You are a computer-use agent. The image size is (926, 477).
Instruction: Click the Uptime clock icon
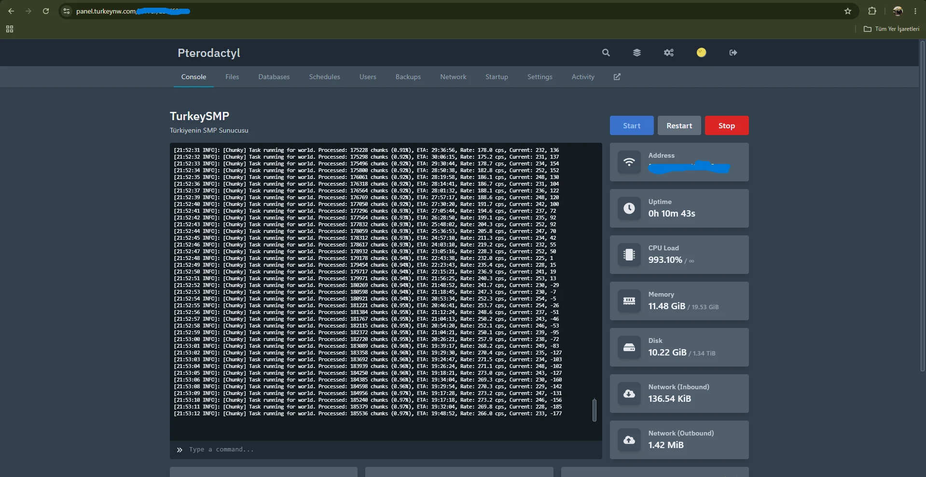pyautogui.click(x=629, y=208)
